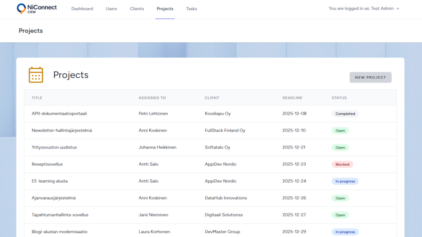Click the TITLE column header

click(x=37, y=98)
